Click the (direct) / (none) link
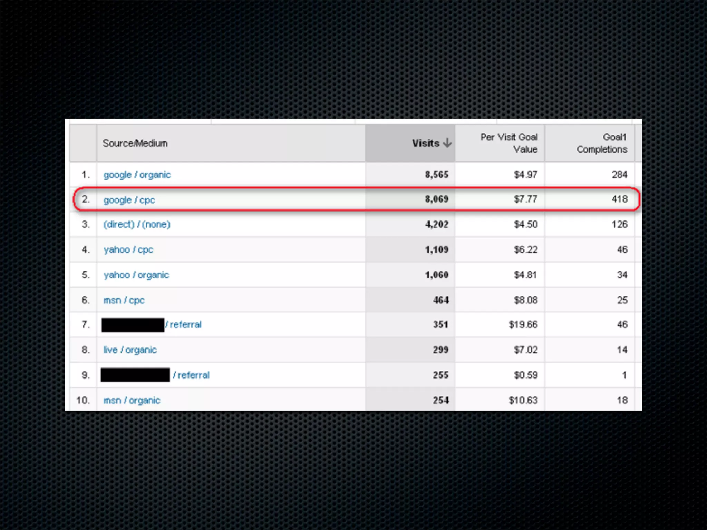 tap(137, 225)
